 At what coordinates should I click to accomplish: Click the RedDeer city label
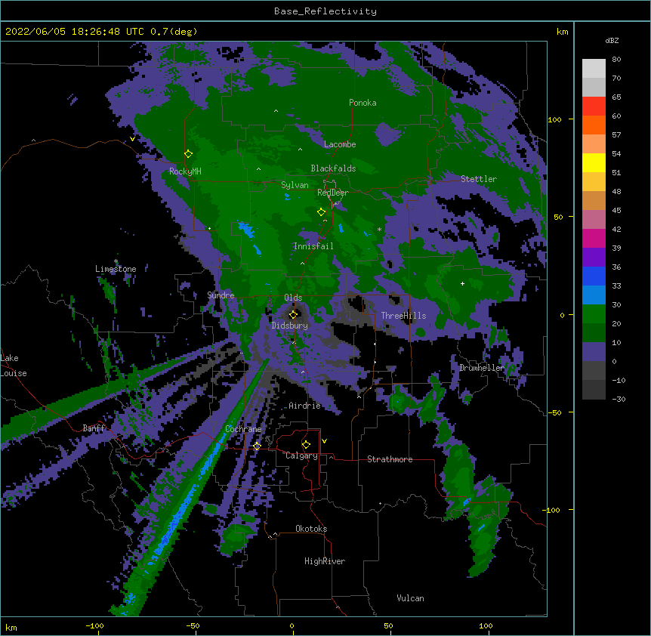332,193
